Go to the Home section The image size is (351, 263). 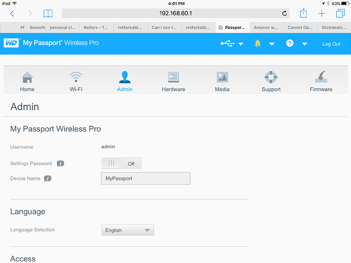[27, 82]
